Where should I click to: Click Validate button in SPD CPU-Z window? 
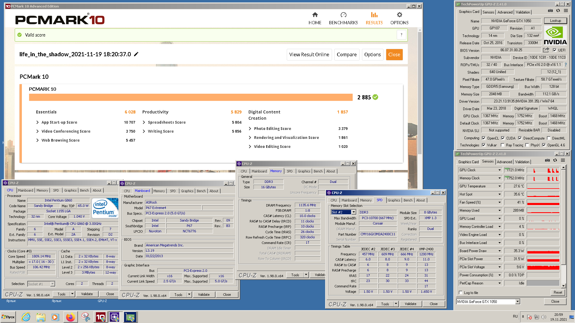(x=410, y=304)
